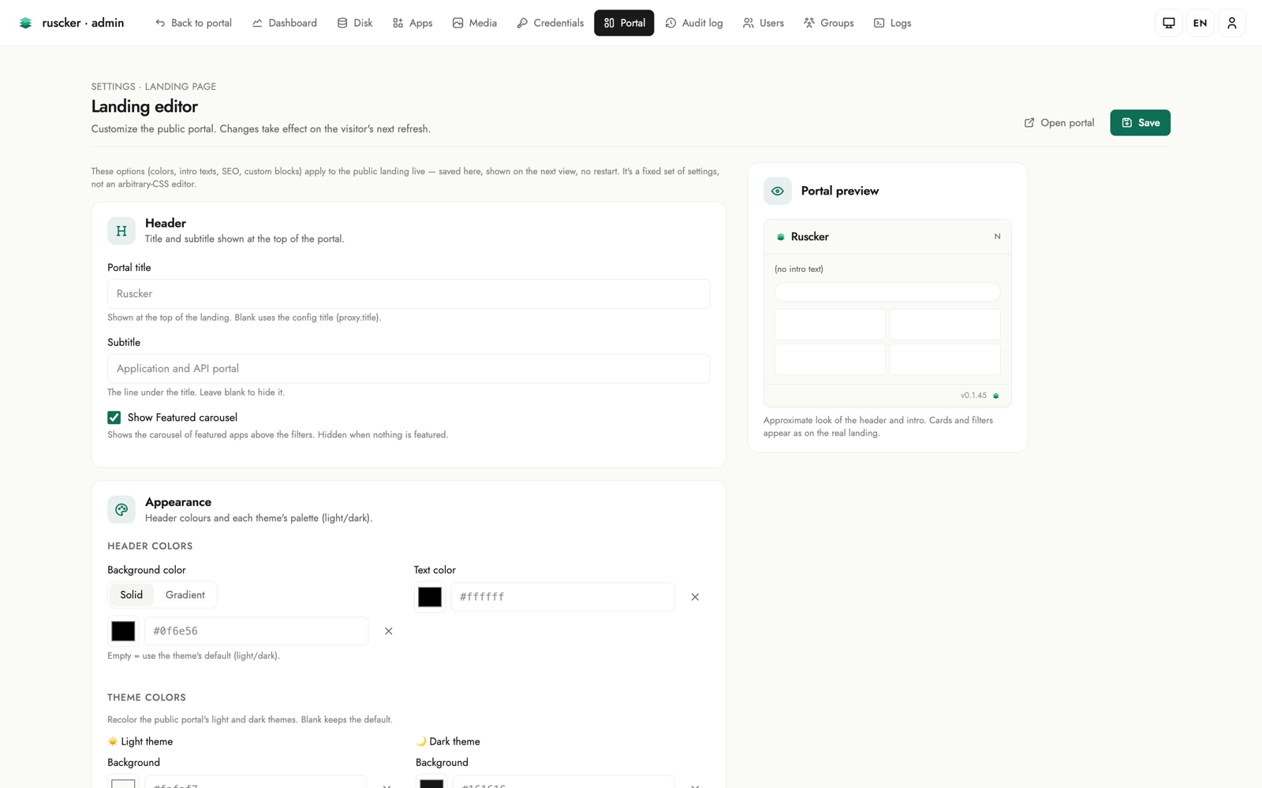The image size is (1262, 788).
Task: Click the Appearance palette icon
Action: coord(121,510)
